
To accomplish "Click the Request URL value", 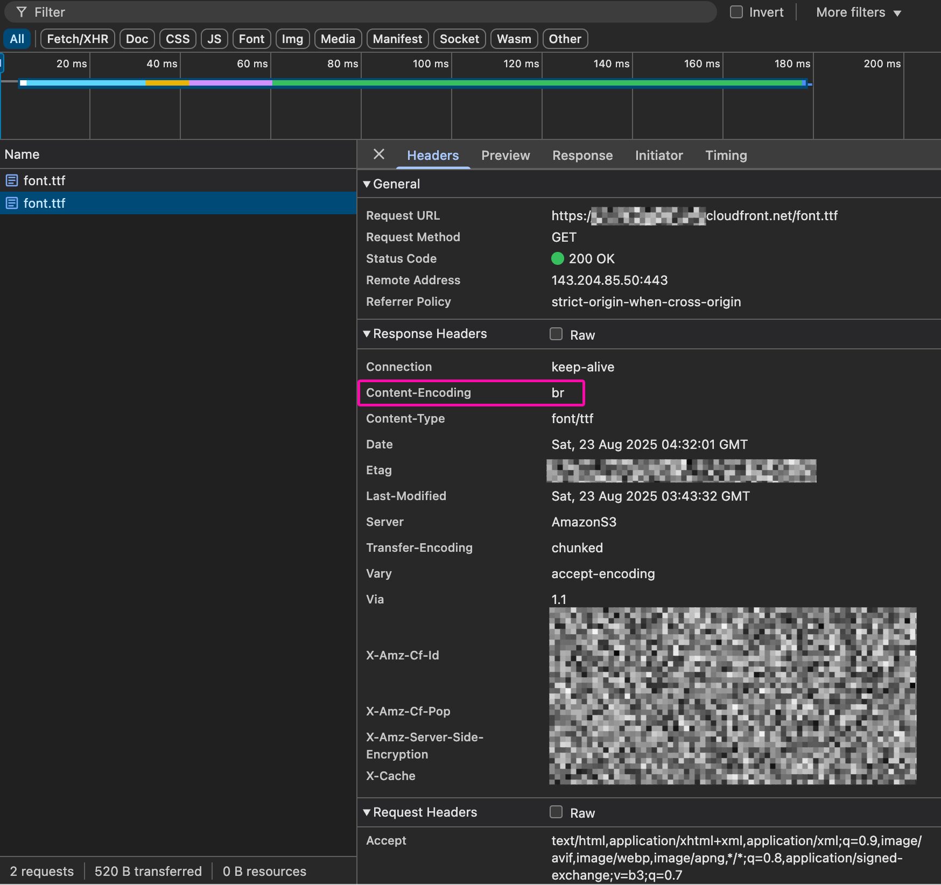I will 694,216.
